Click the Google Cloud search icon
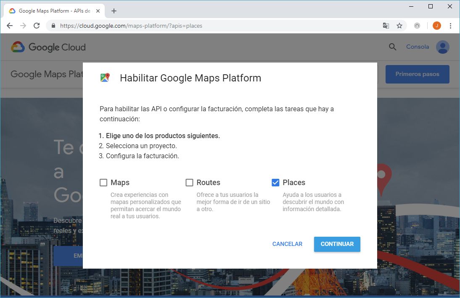Viewport: 460px width, 298px height. click(392, 47)
